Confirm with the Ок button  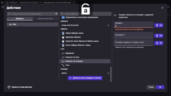[160, 87]
